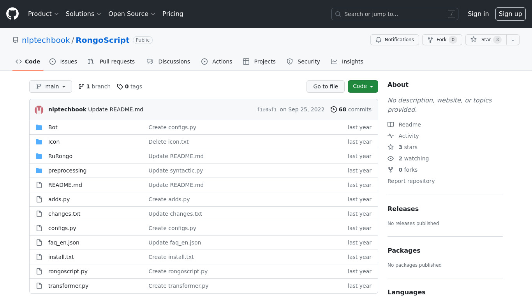The image size is (532, 299).
Task: Switch to the Issues tab
Action: pos(63,62)
